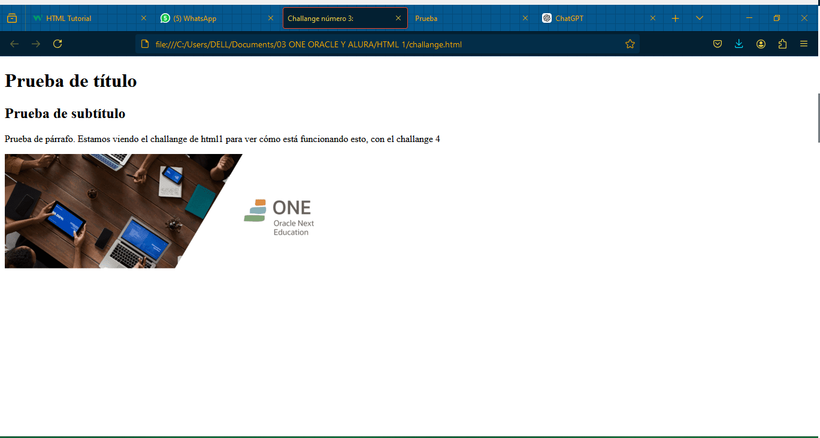Screen dimensions: 820x438
Task: Reload the current page
Action: pyautogui.click(x=58, y=44)
